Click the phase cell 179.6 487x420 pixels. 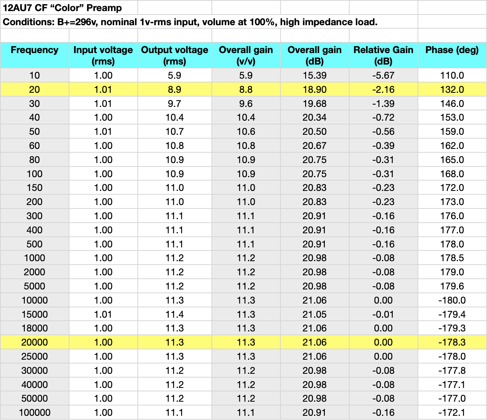[x=452, y=286]
